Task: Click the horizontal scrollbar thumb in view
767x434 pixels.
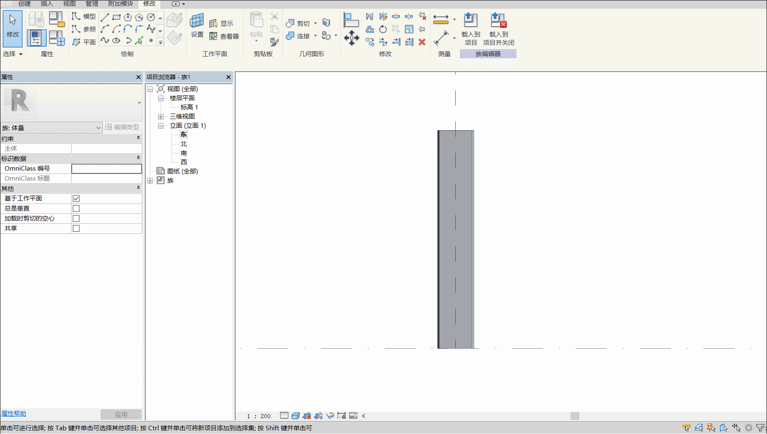Action: click(x=575, y=416)
